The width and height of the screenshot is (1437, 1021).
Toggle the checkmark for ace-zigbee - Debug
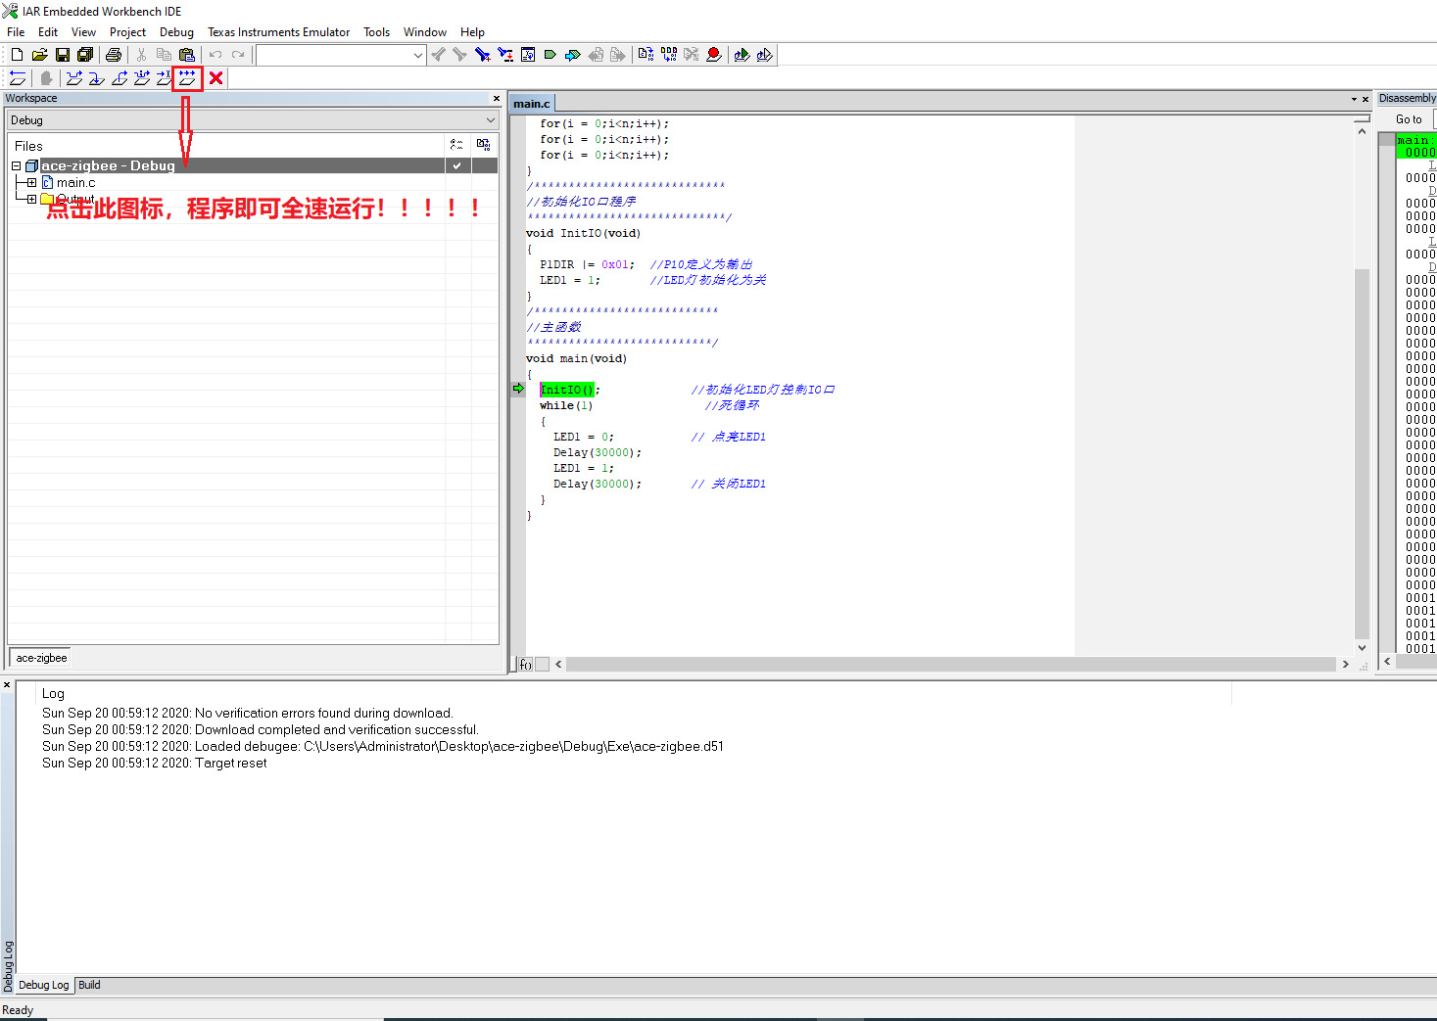[x=457, y=165]
